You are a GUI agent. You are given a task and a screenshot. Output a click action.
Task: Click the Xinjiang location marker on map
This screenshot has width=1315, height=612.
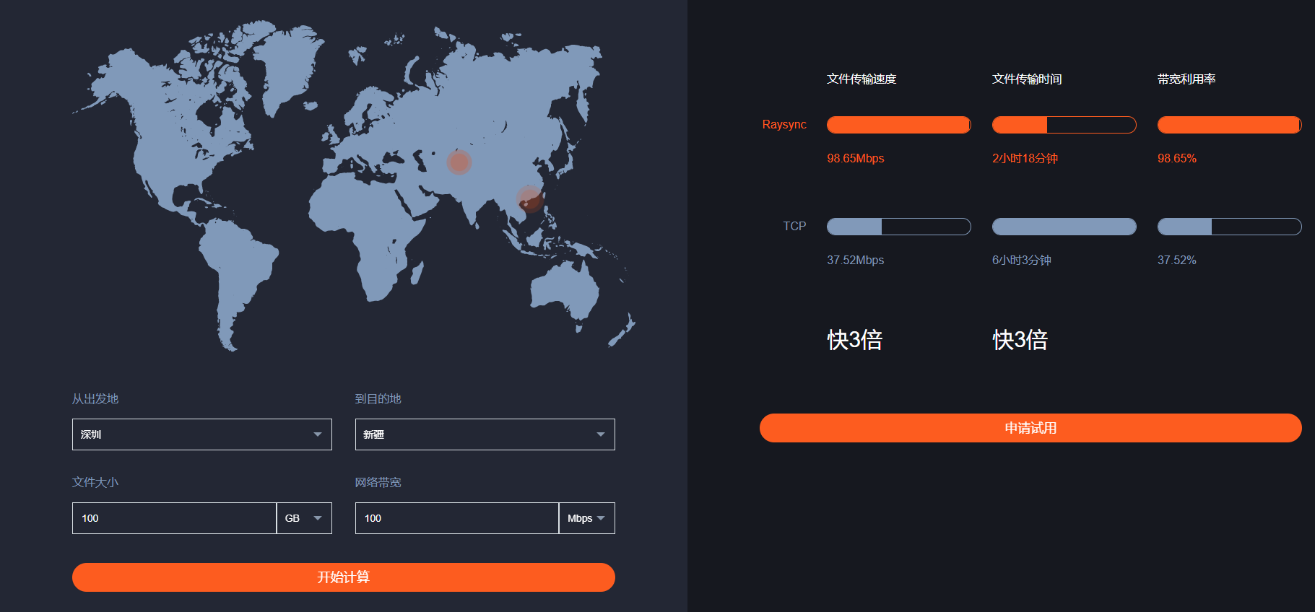coord(459,162)
